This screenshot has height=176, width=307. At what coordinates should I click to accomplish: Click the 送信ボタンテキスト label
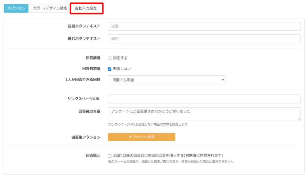tap(84, 26)
